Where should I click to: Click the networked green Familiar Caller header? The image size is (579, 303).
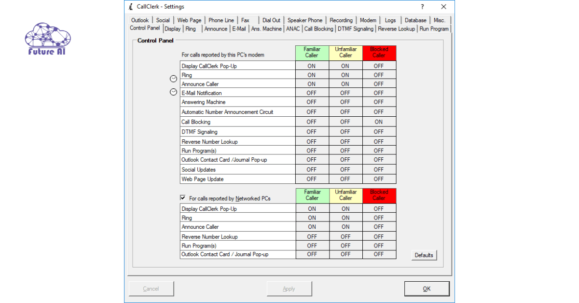(312, 195)
